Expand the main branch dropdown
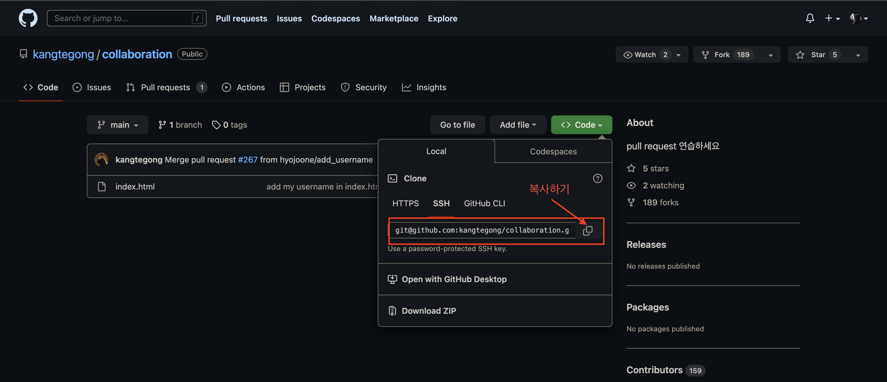Screen dimensions: 887x382 tap(118, 125)
